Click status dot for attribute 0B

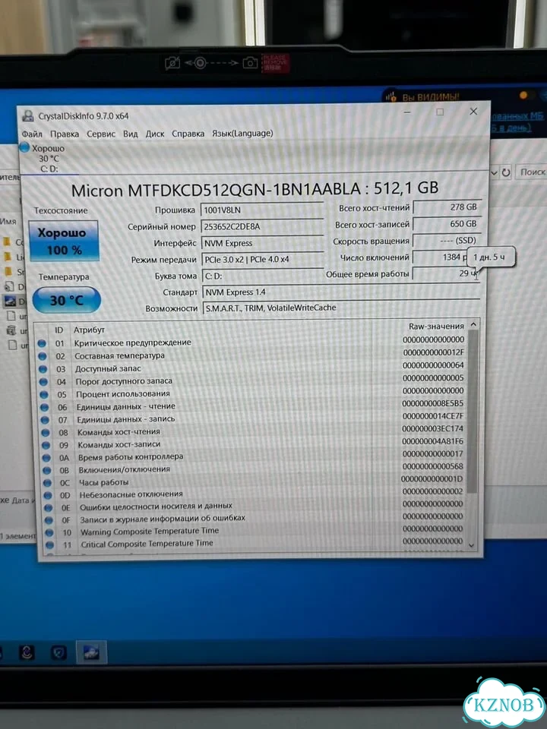click(46, 471)
